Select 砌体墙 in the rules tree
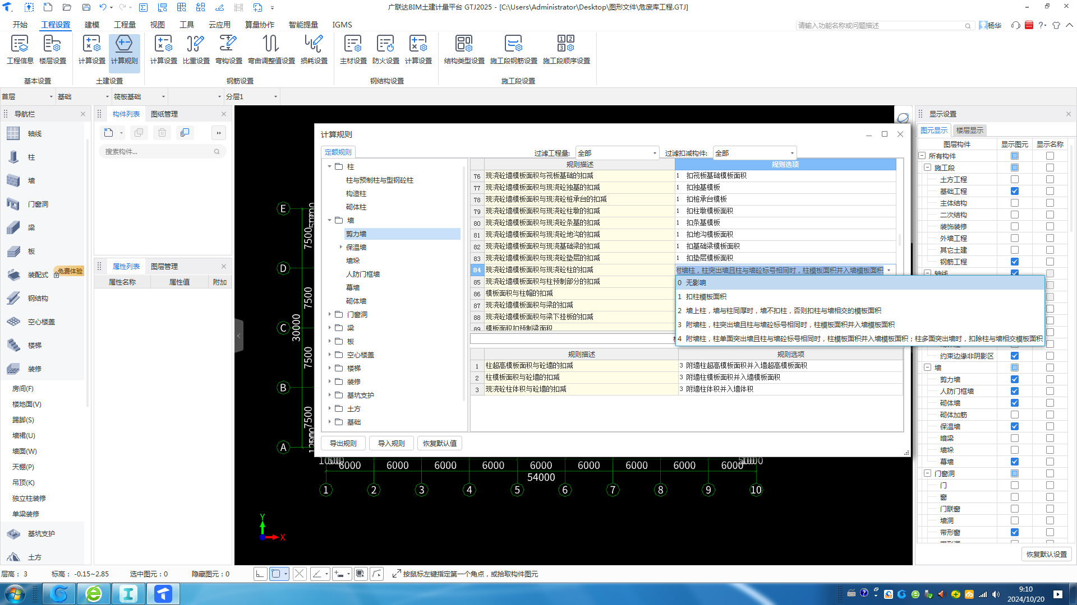 (356, 301)
